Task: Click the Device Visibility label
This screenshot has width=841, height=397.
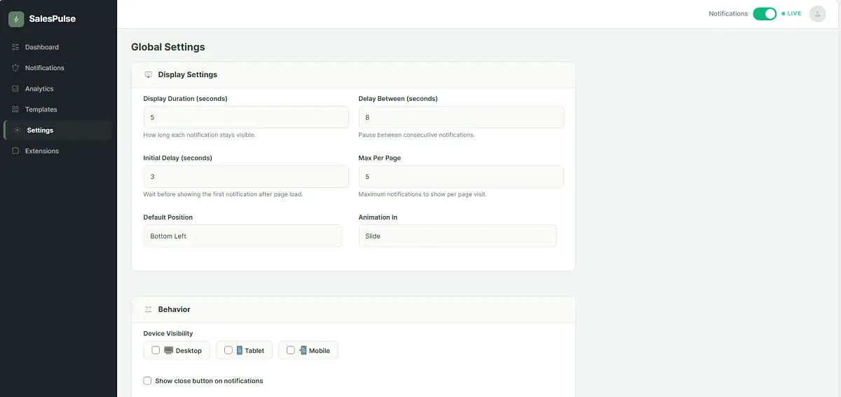Action: [168, 333]
